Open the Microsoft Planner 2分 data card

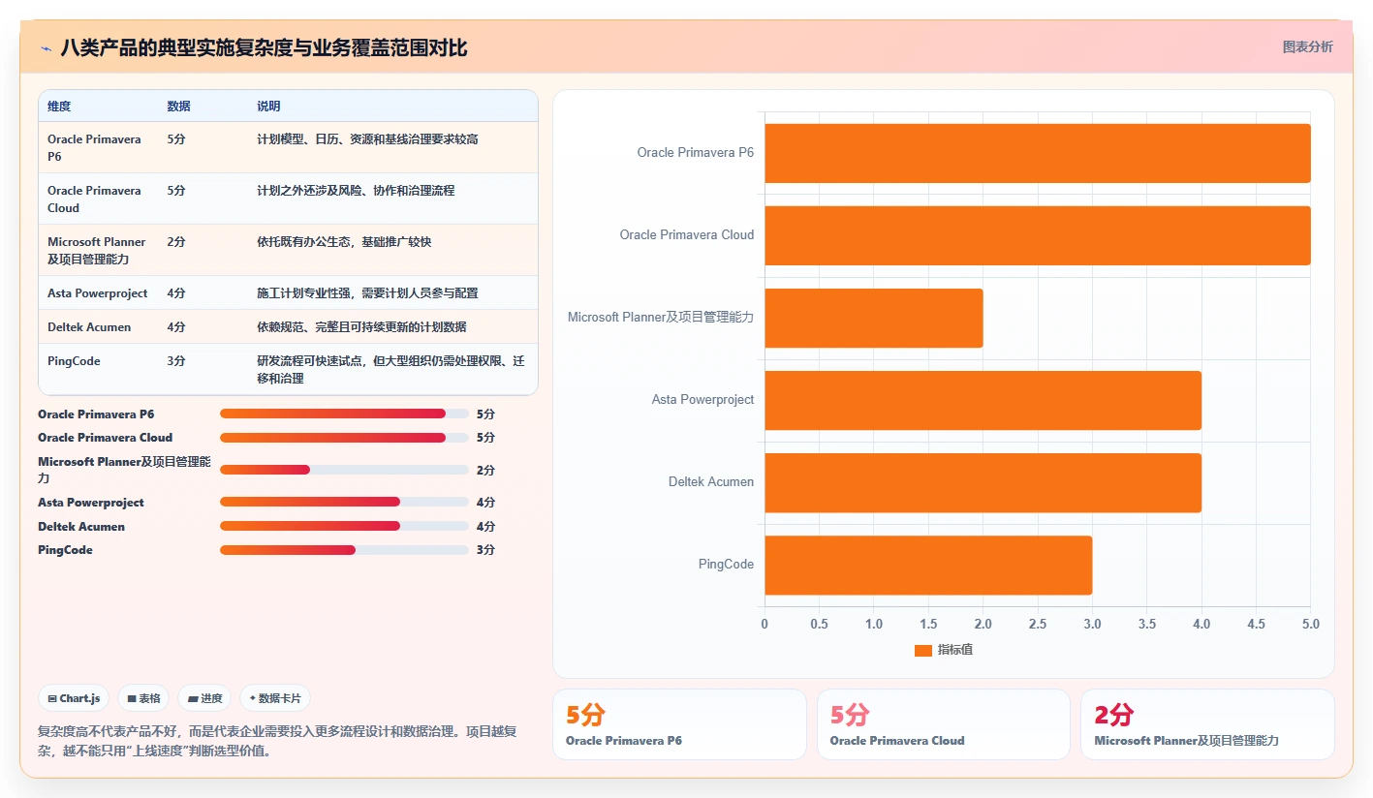(1207, 724)
